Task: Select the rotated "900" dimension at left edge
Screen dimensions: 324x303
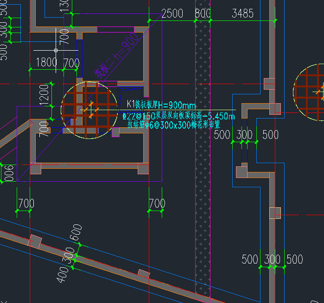Action: [x=9, y=173]
